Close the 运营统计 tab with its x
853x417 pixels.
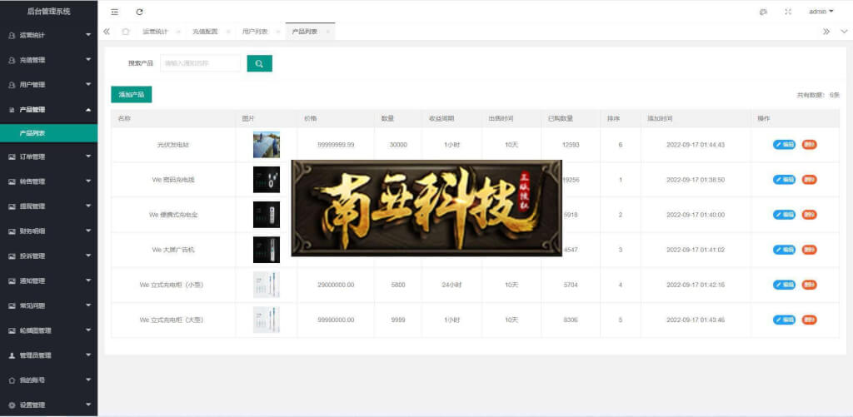[178, 32]
